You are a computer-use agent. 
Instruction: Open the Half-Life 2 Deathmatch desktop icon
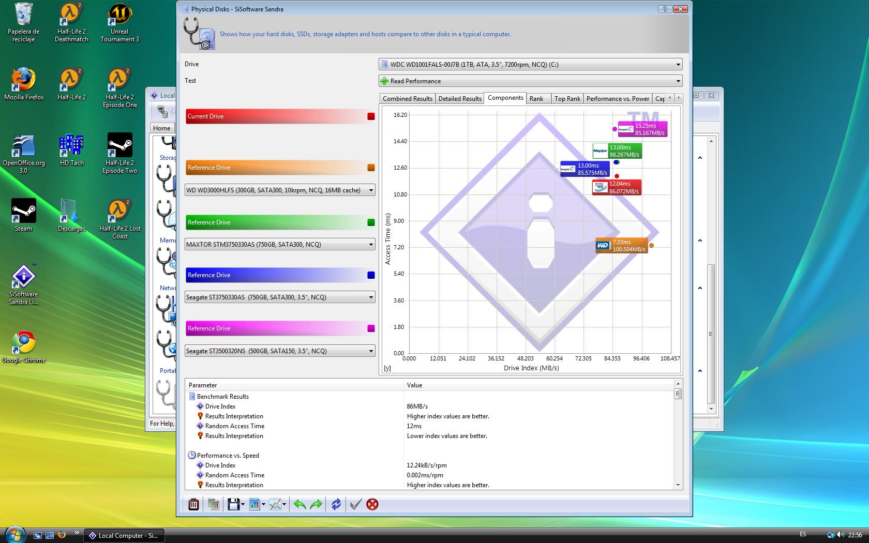71,23
